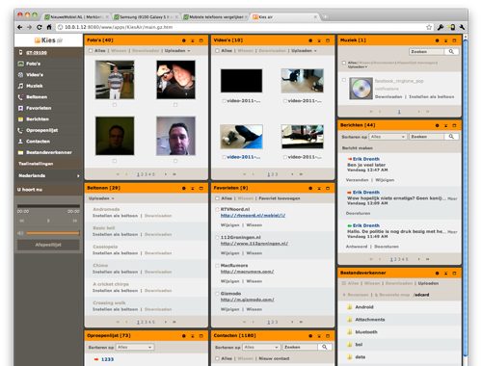Open the Uploaden dropdown in Foto's panel
The width and height of the screenshot is (482, 366).
177,51
